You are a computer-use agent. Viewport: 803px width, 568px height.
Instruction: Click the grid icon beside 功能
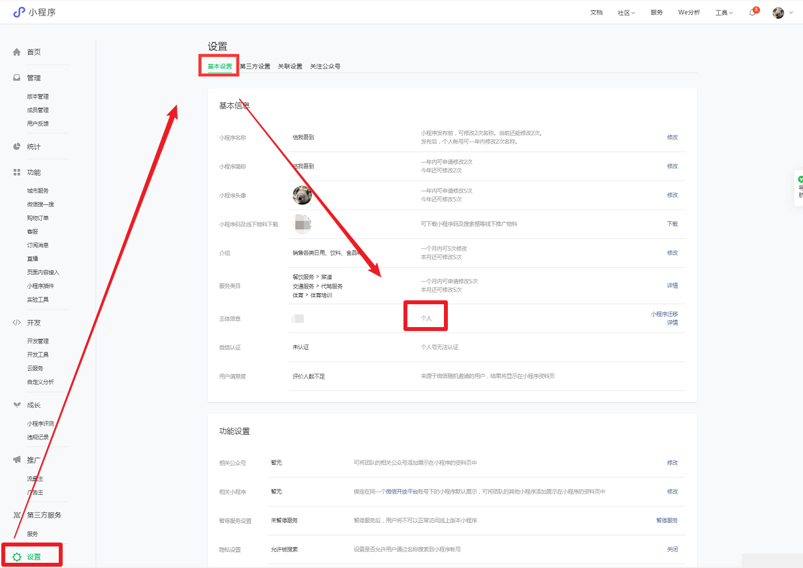pyautogui.click(x=17, y=172)
